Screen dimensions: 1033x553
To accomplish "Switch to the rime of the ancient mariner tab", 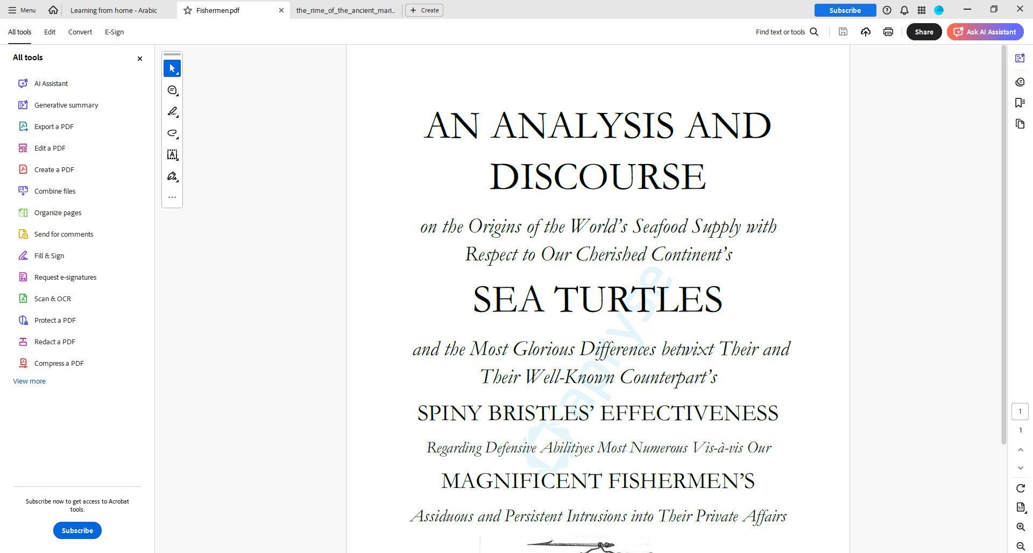I will 345,10.
